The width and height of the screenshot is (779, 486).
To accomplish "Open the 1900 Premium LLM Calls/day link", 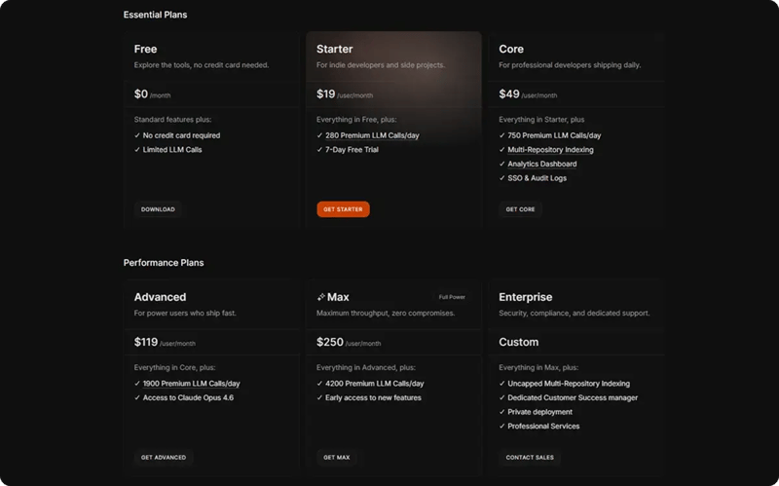I will [x=191, y=384].
